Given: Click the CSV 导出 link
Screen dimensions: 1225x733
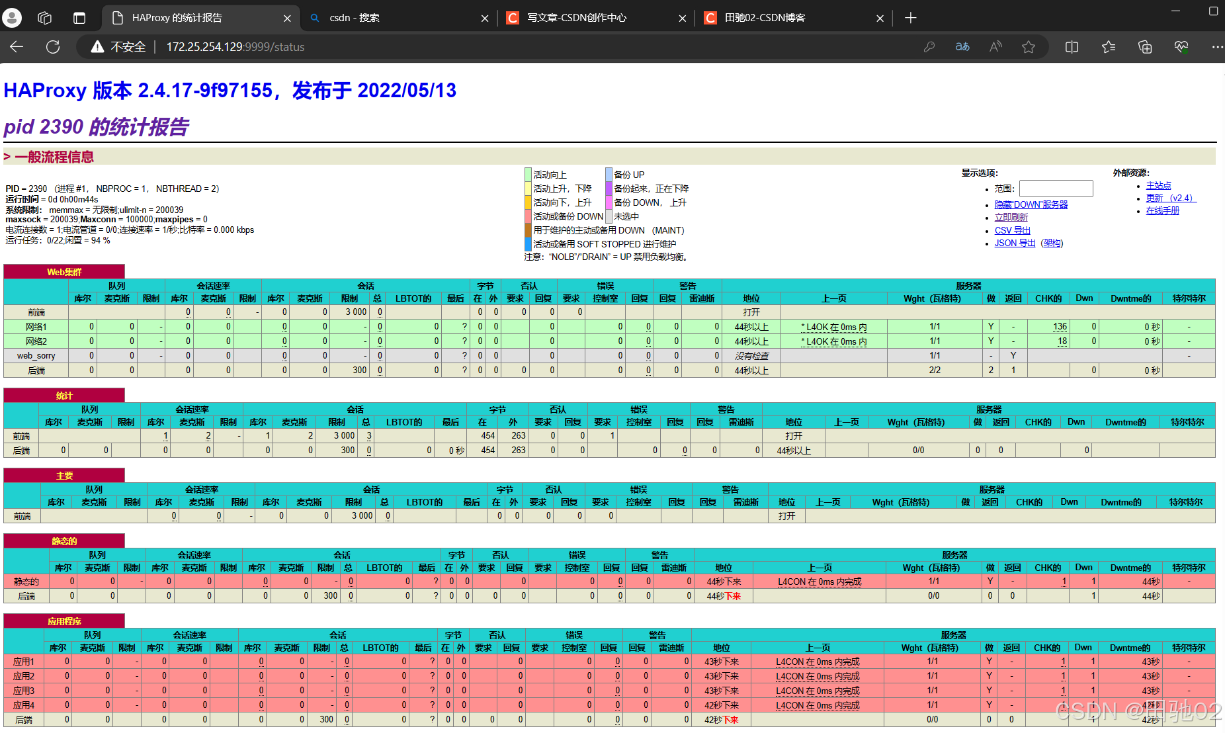Looking at the screenshot, I should pos(1012,230).
